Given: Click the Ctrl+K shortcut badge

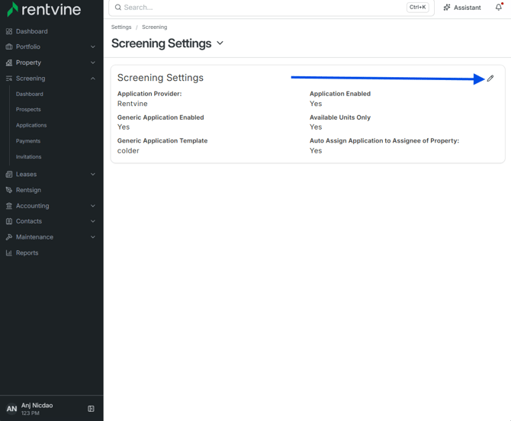Looking at the screenshot, I should pyautogui.click(x=417, y=7).
